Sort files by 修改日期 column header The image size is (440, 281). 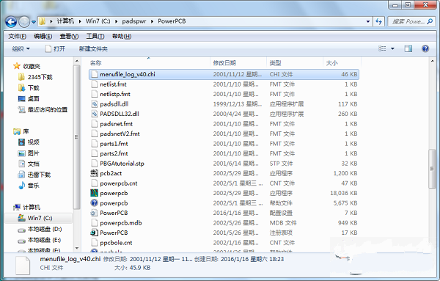click(224, 63)
